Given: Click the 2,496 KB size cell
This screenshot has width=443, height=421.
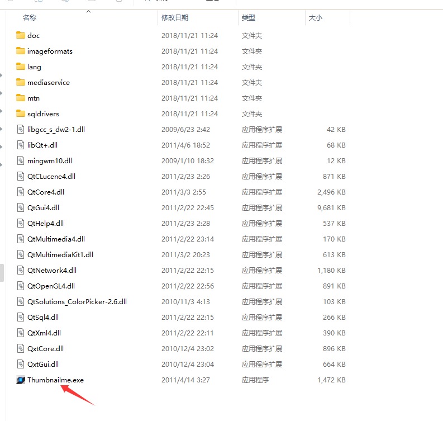Looking at the screenshot, I should 331,192.
